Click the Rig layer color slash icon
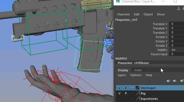This screenshot has width=184, height=102. point(138,93)
